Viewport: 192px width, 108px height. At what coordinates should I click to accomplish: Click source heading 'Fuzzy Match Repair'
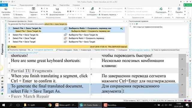click(x=30, y=96)
